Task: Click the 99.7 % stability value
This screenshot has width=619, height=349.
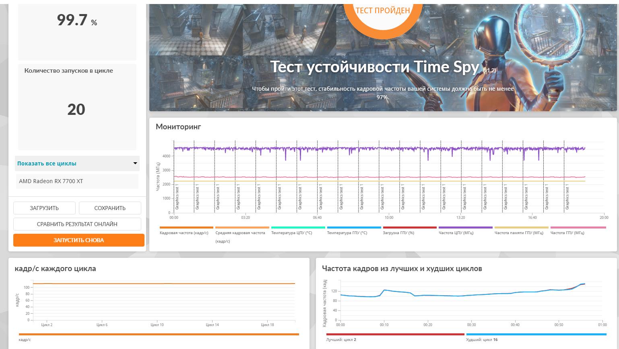Action: (77, 20)
